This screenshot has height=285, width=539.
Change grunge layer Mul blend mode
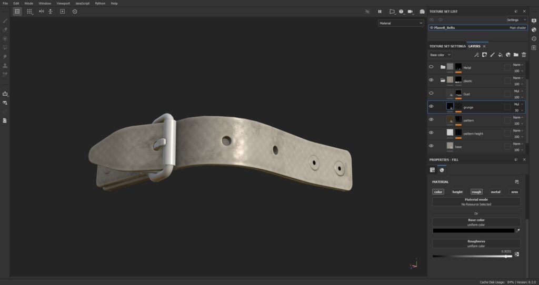click(x=518, y=105)
